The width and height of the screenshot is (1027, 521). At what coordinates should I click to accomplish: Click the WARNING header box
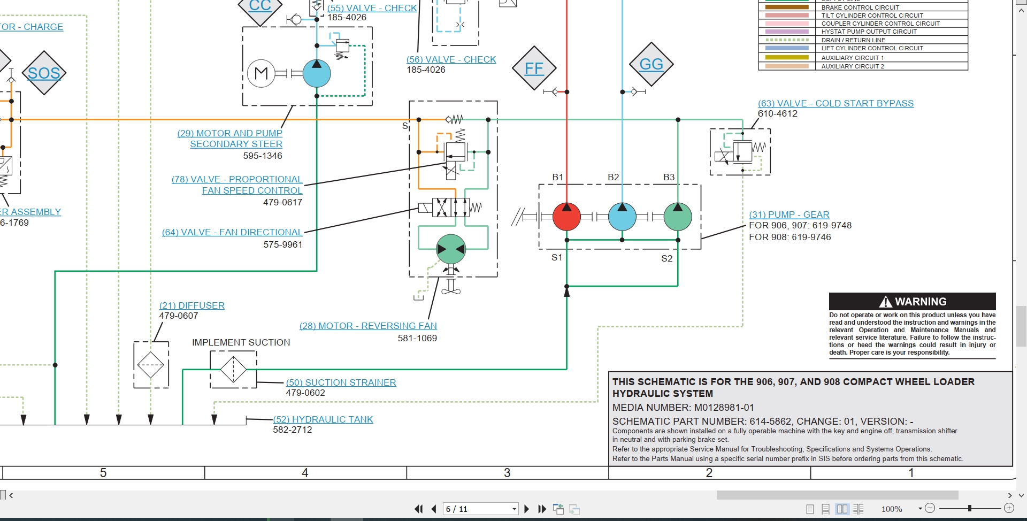[x=912, y=301]
